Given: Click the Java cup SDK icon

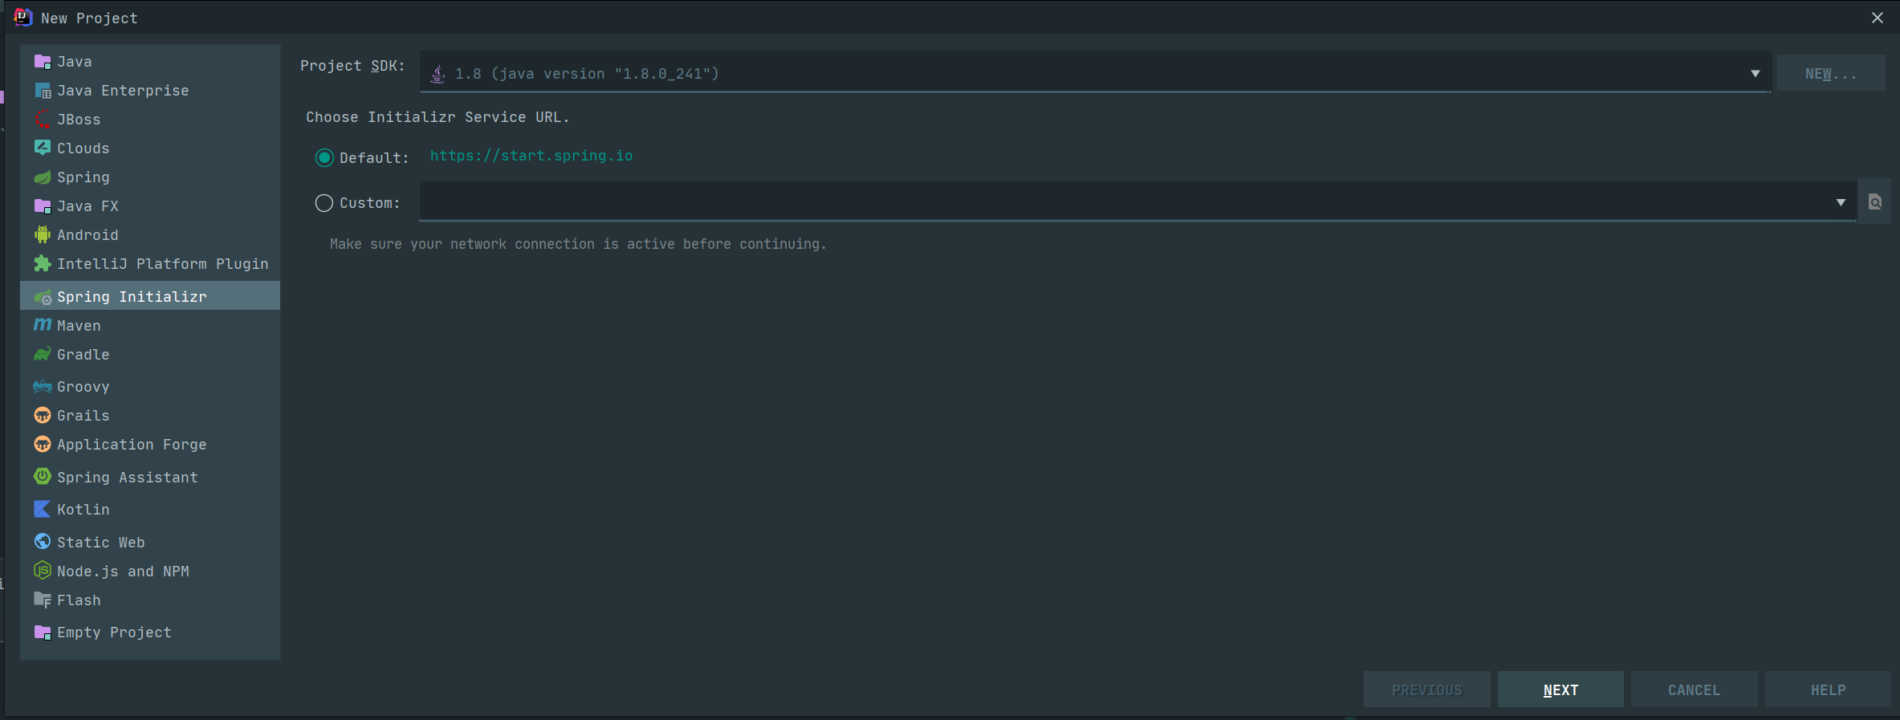Looking at the screenshot, I should (437, 74).
